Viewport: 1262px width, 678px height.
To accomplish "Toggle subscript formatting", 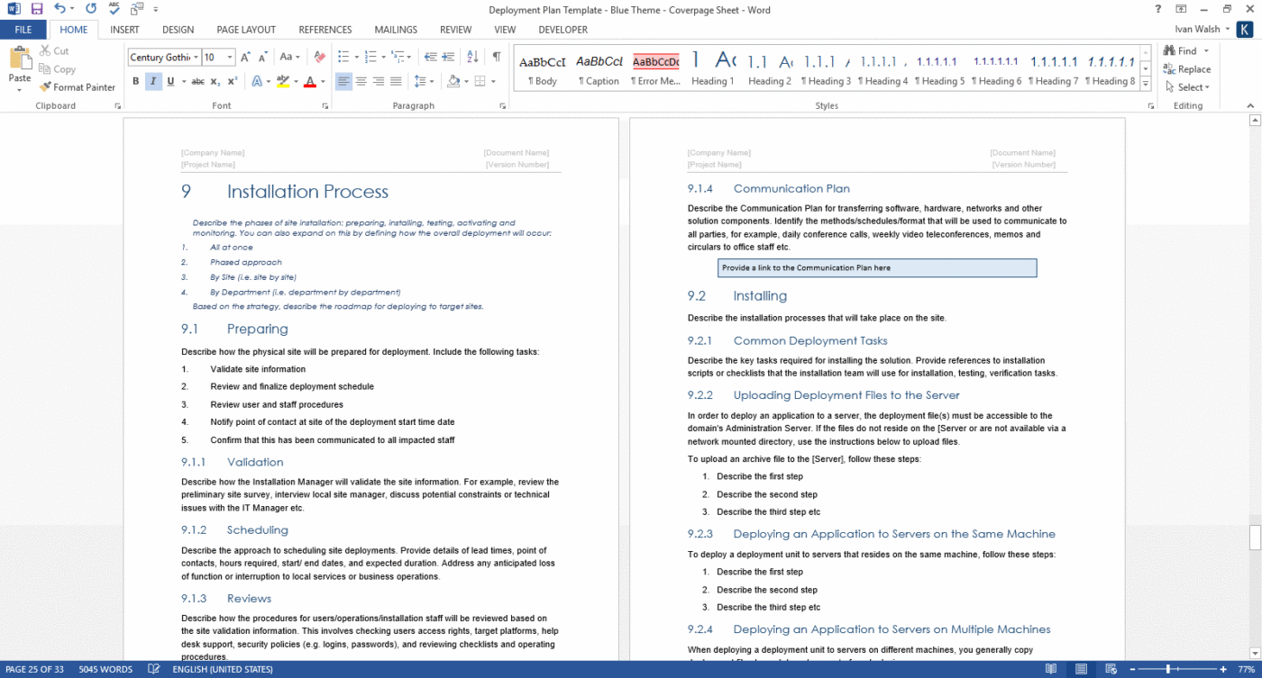I will tap(215, 81).
